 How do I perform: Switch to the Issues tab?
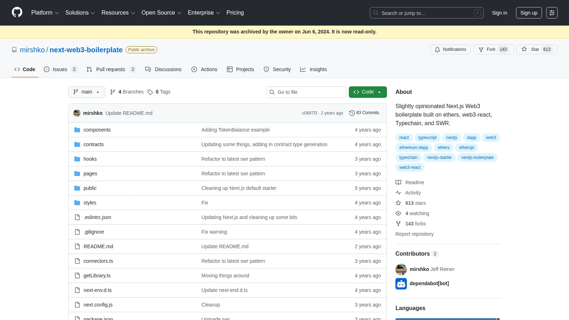[x=60, y=69]
